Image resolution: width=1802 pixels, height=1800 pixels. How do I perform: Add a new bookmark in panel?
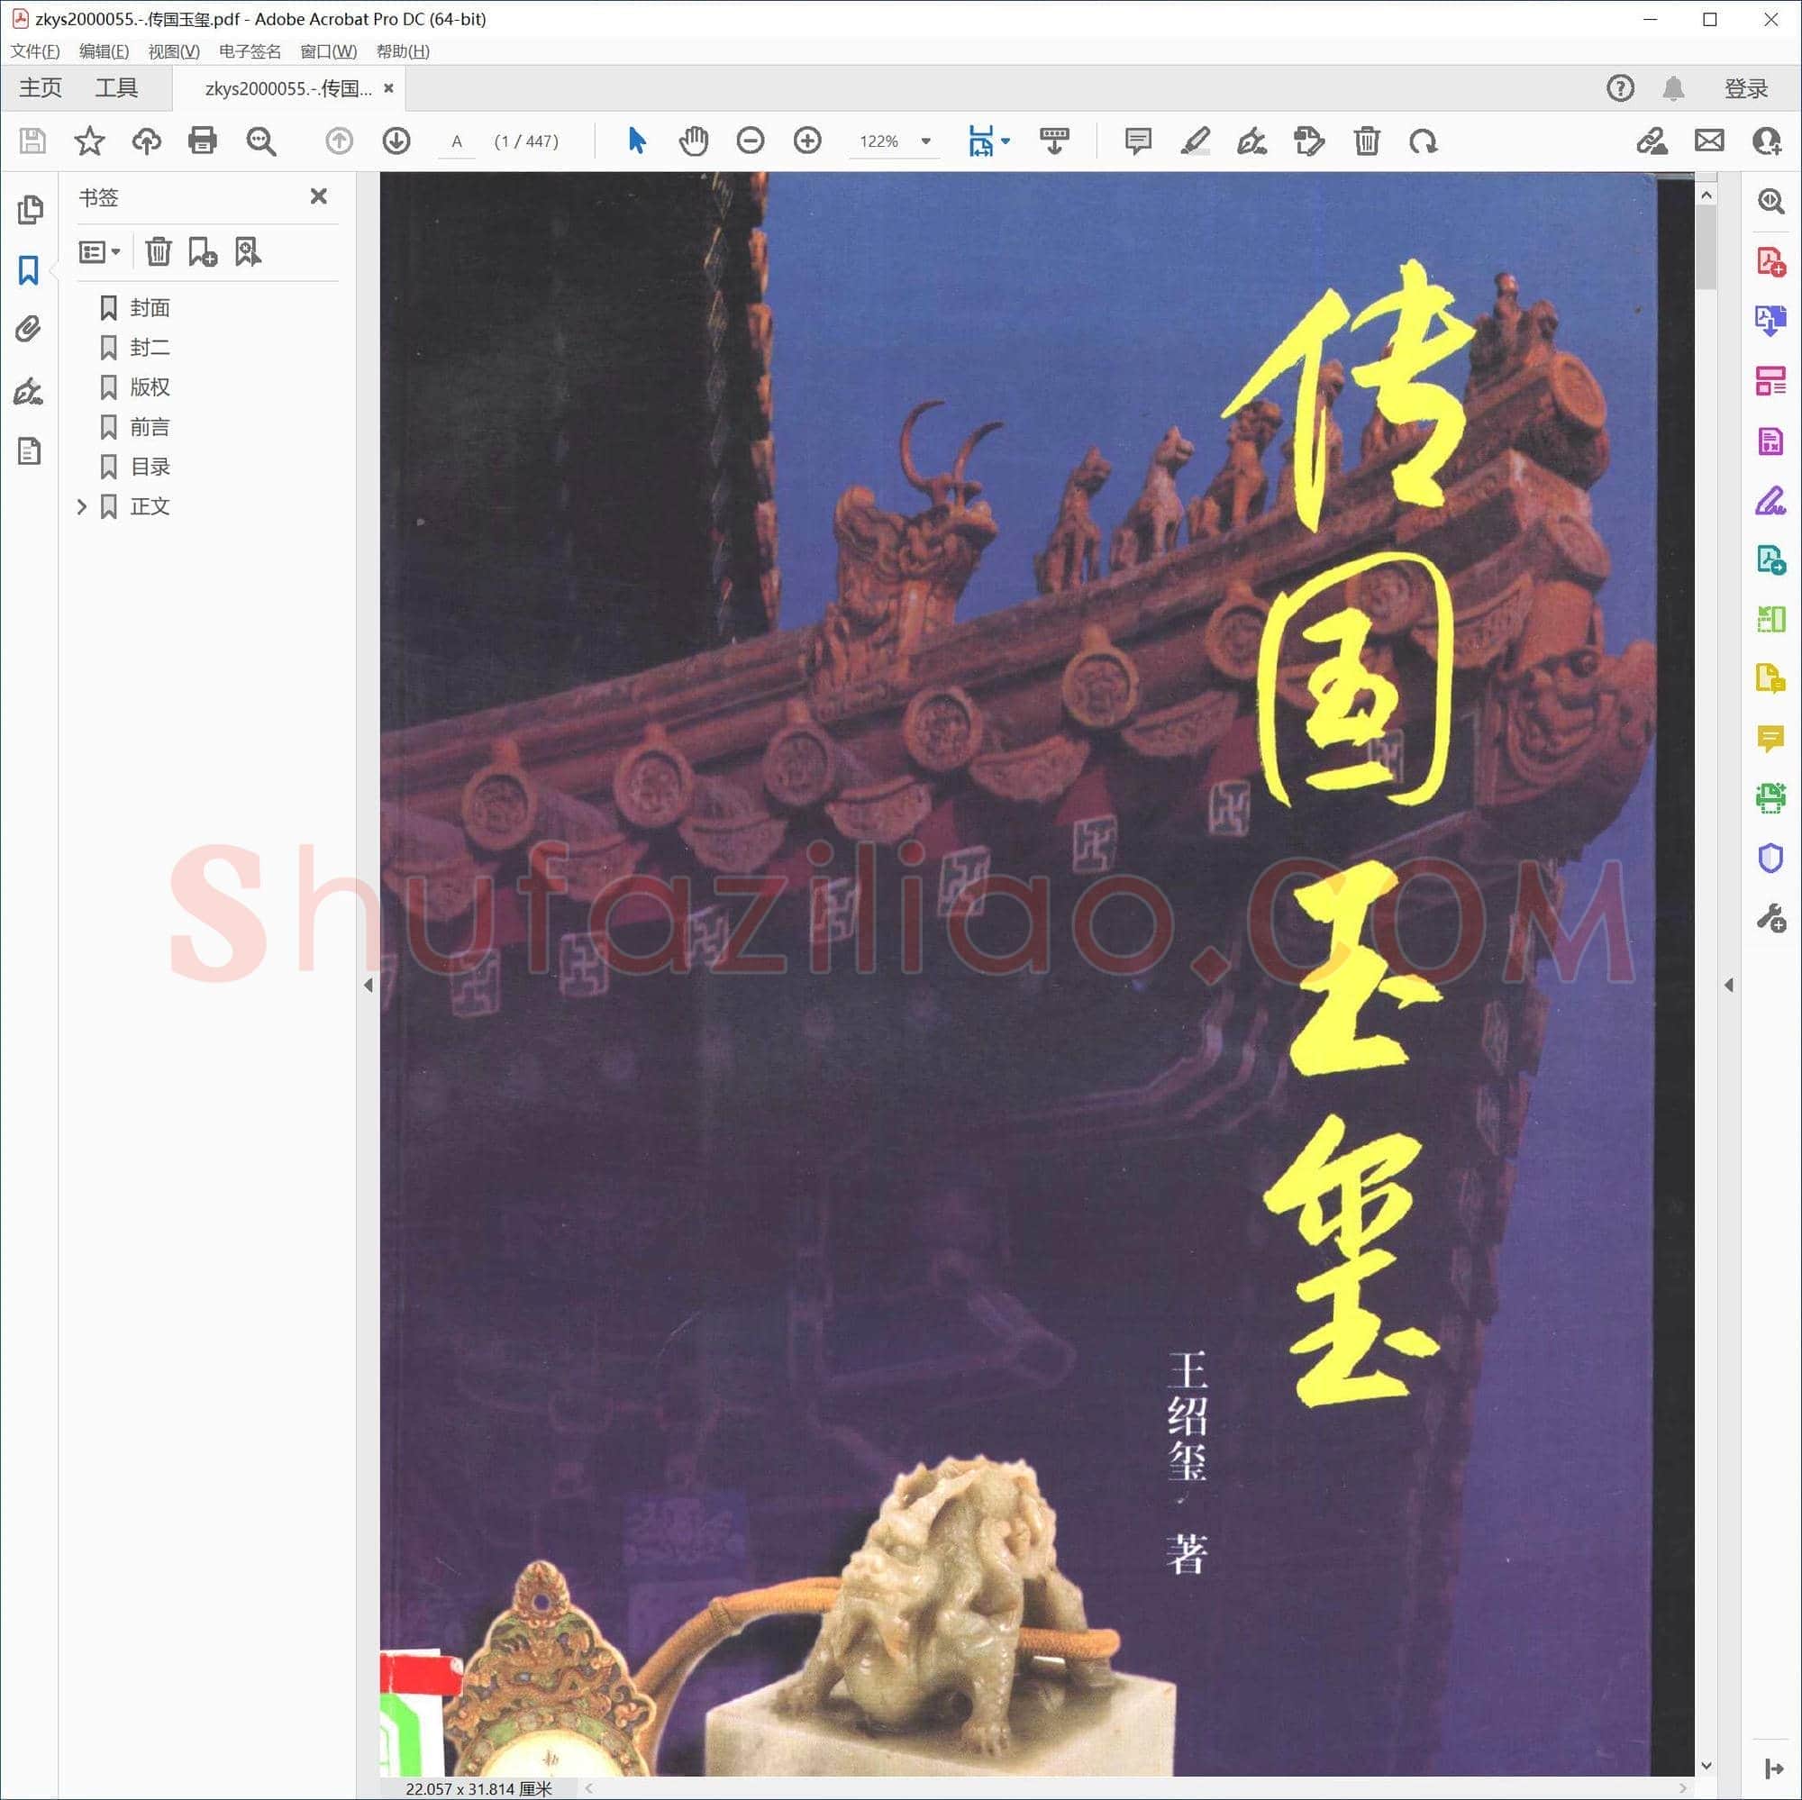point(203,252)
